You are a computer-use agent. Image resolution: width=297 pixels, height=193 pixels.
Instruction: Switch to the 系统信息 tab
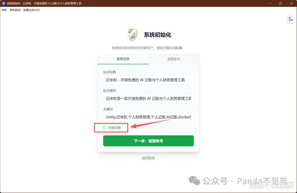123,59
